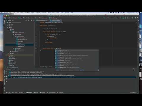Image resolution: width=142 pixels, height=106 pixels.
Task: Switch to the inactive left editor tab
Action: 42,20
